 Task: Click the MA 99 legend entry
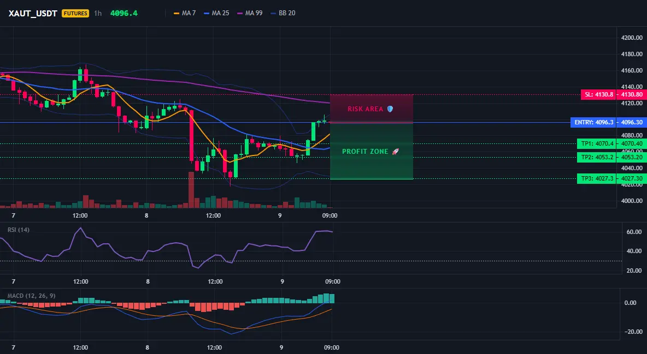coord(250,13)
